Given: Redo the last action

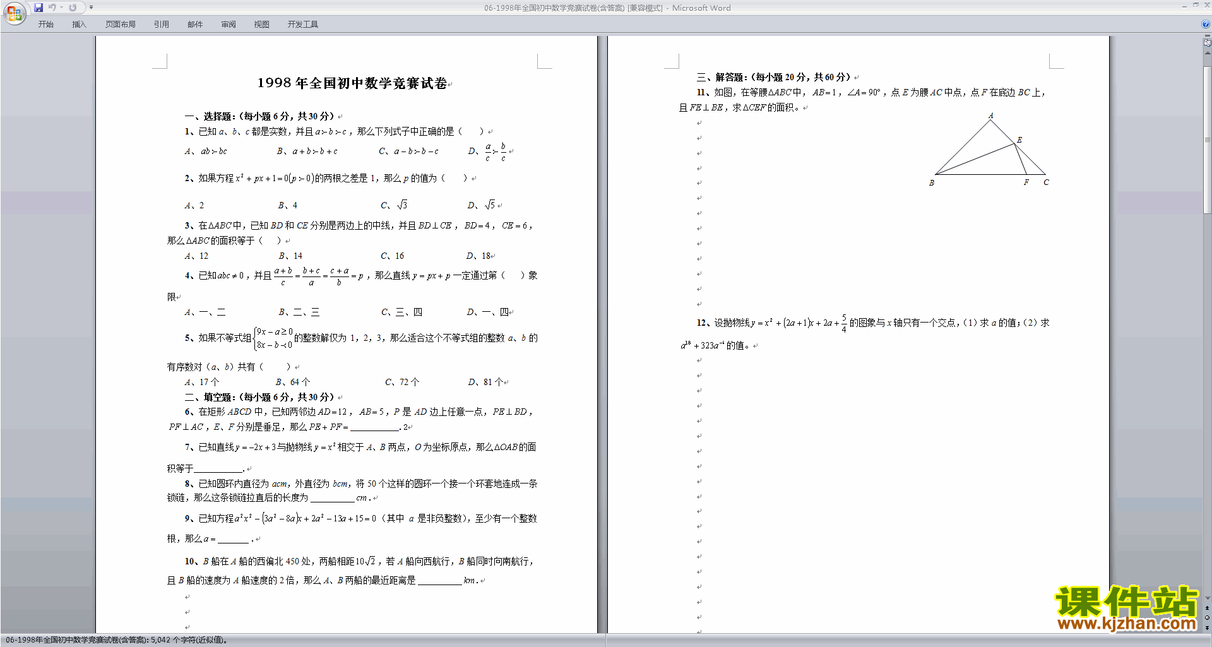Looking at the screenshot, I should tap(73, 8).
